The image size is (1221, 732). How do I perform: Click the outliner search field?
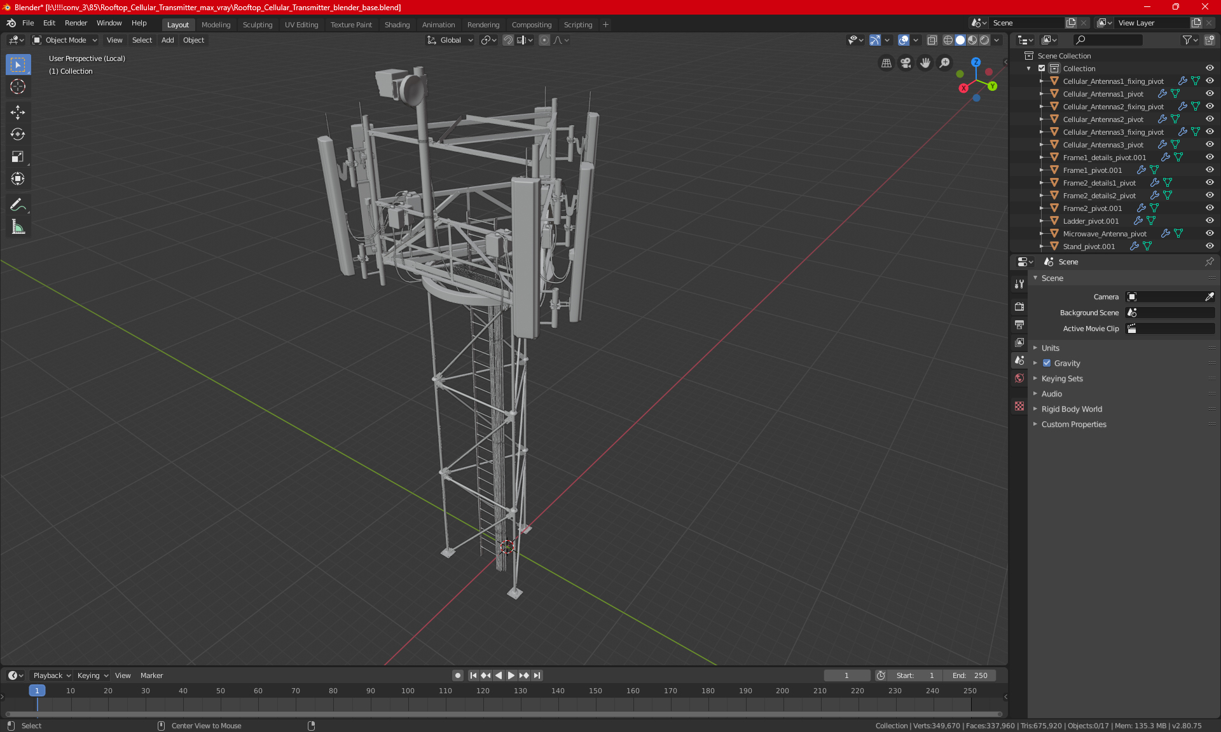click(x=1107, y=40)
